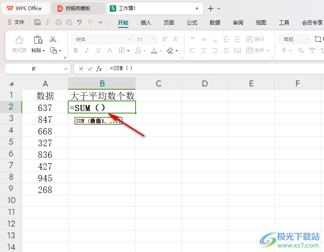
Task: Decrease font size with A- icon
Action: click(176, 39)
